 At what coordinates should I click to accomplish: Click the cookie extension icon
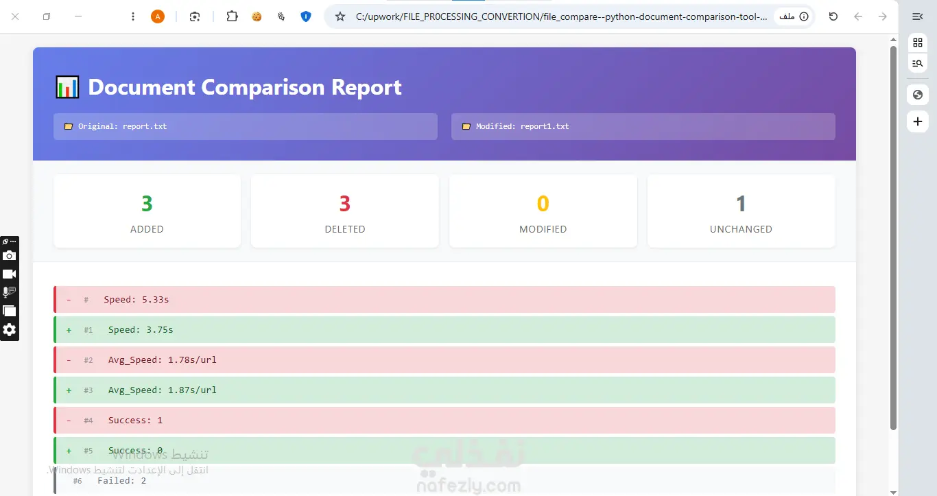point(257,16)
